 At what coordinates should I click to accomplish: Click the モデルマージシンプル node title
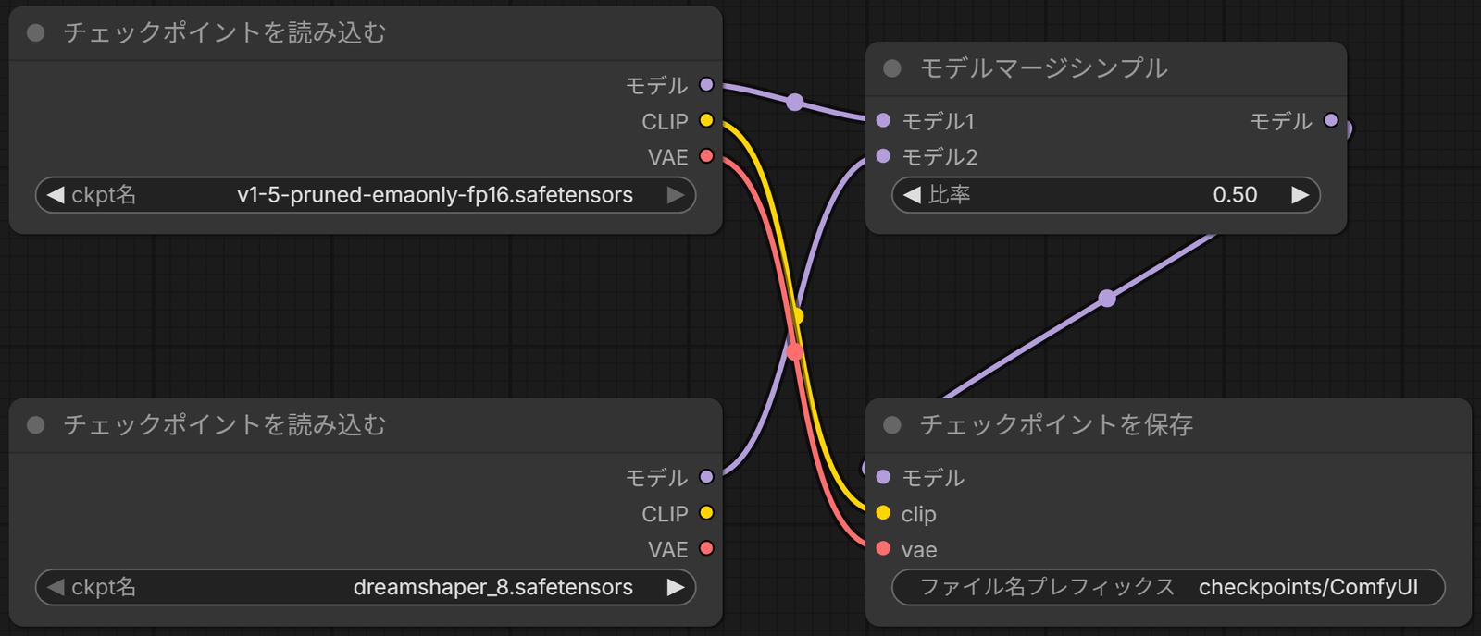(1043, 68)
